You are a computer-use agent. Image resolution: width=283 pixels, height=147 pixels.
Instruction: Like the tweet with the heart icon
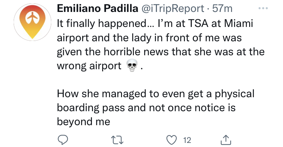point(172,140)
